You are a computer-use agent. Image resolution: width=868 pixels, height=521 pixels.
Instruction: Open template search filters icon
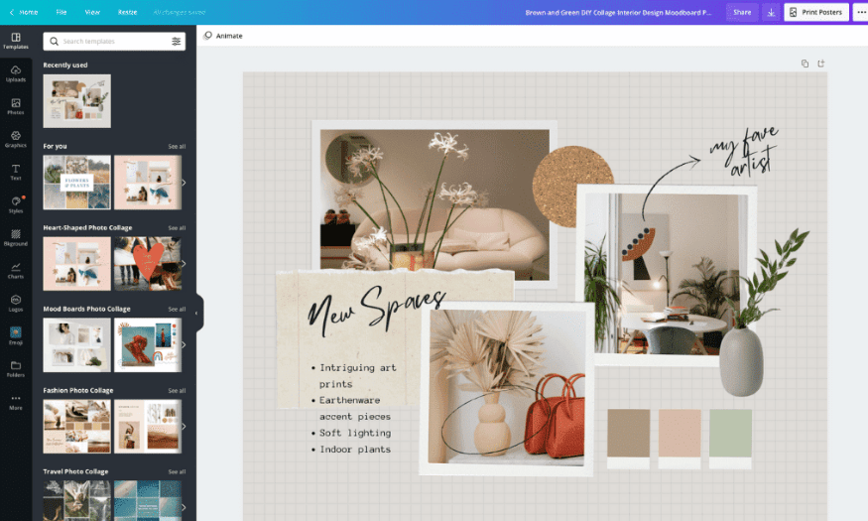(176, 41)
